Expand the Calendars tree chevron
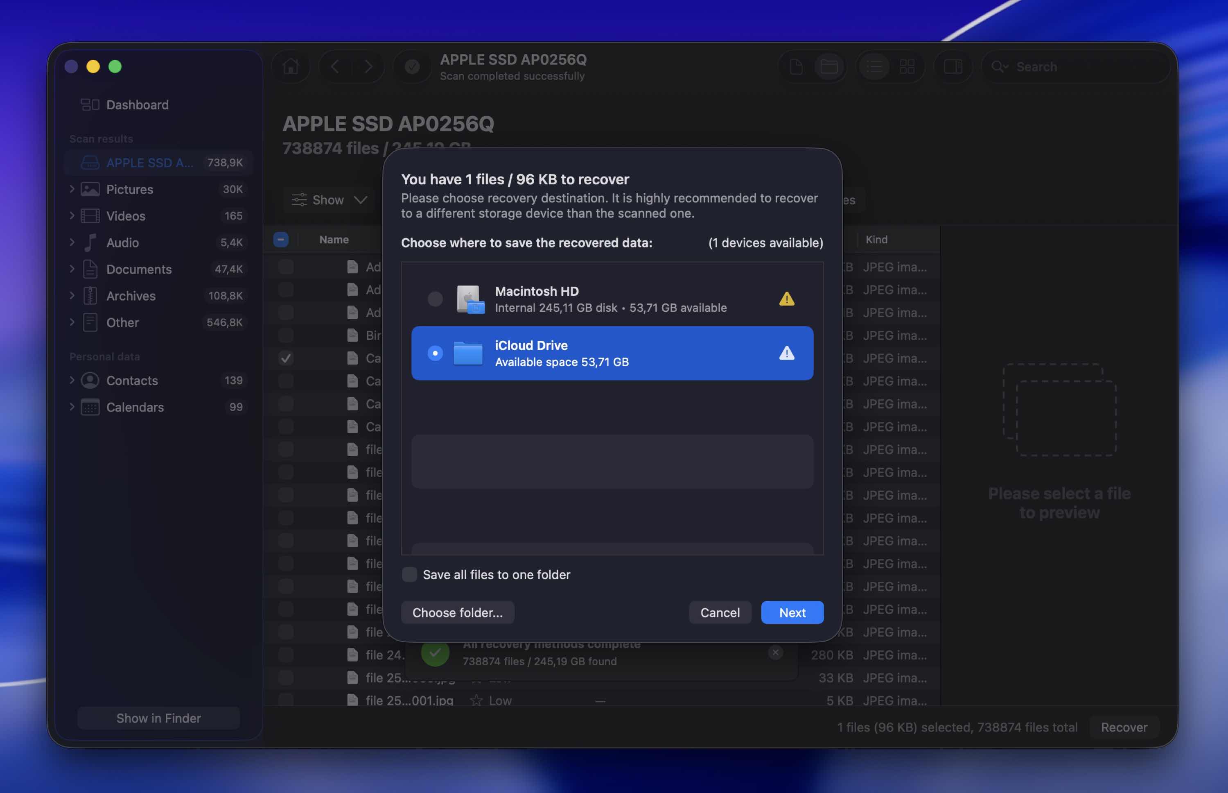This screenshot has height=793, width=1228. coord(72,407)
